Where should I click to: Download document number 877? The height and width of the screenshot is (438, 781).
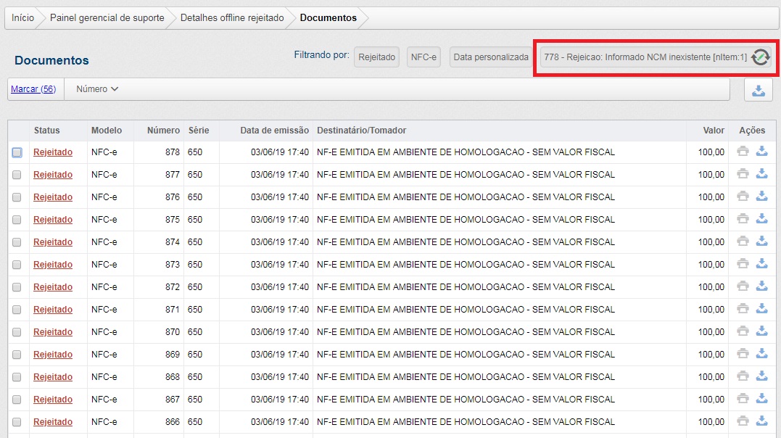pyautogui.click(x=761, y=174)
